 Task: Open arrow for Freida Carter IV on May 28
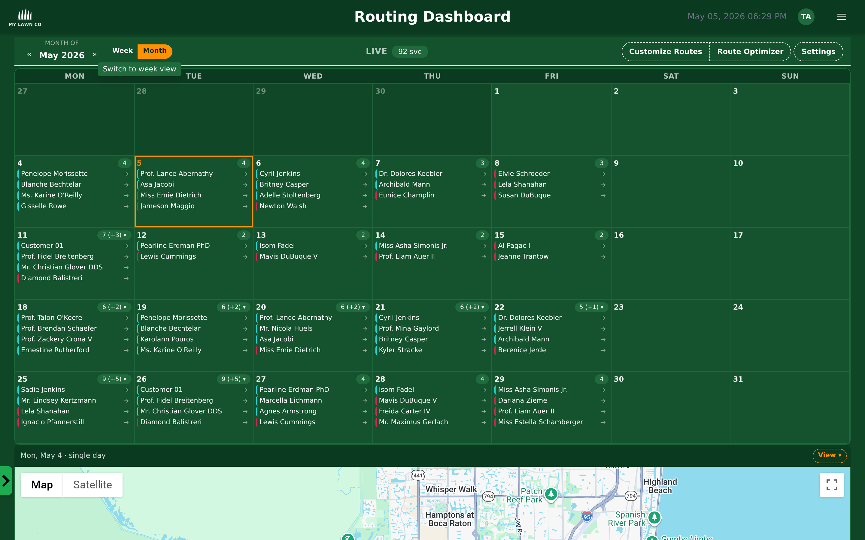click(x=484, y=412)
